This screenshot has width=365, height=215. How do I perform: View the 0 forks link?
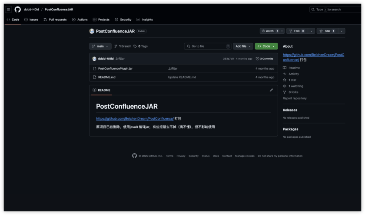[291, 92]
